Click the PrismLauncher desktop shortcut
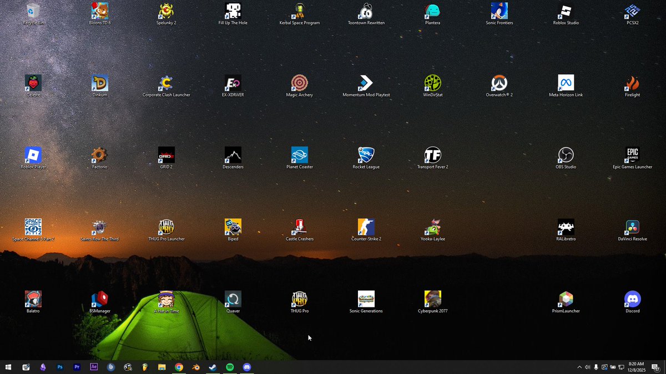The width and height of the screenshot is (666, 374). click(x=566, y=302)
